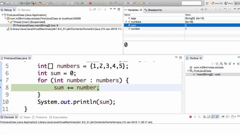Click the Resume debugging icon
The height and width of the screenshot is (135, 240).
coord(82,3)
